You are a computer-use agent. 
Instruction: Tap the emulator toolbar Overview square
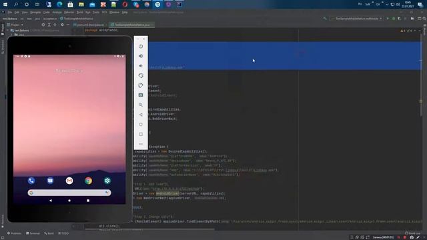141,134
